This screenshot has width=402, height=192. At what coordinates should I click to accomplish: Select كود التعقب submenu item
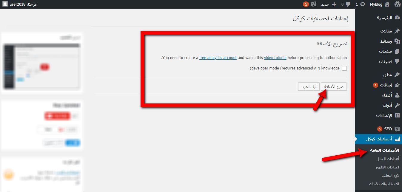390,176
